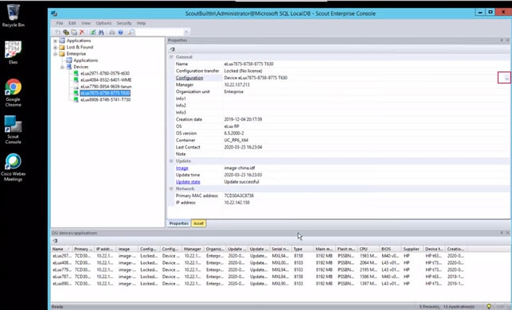Screen dimensions: 512x310
Task: Click the Configuration link in properties
Action: point(190,78)
